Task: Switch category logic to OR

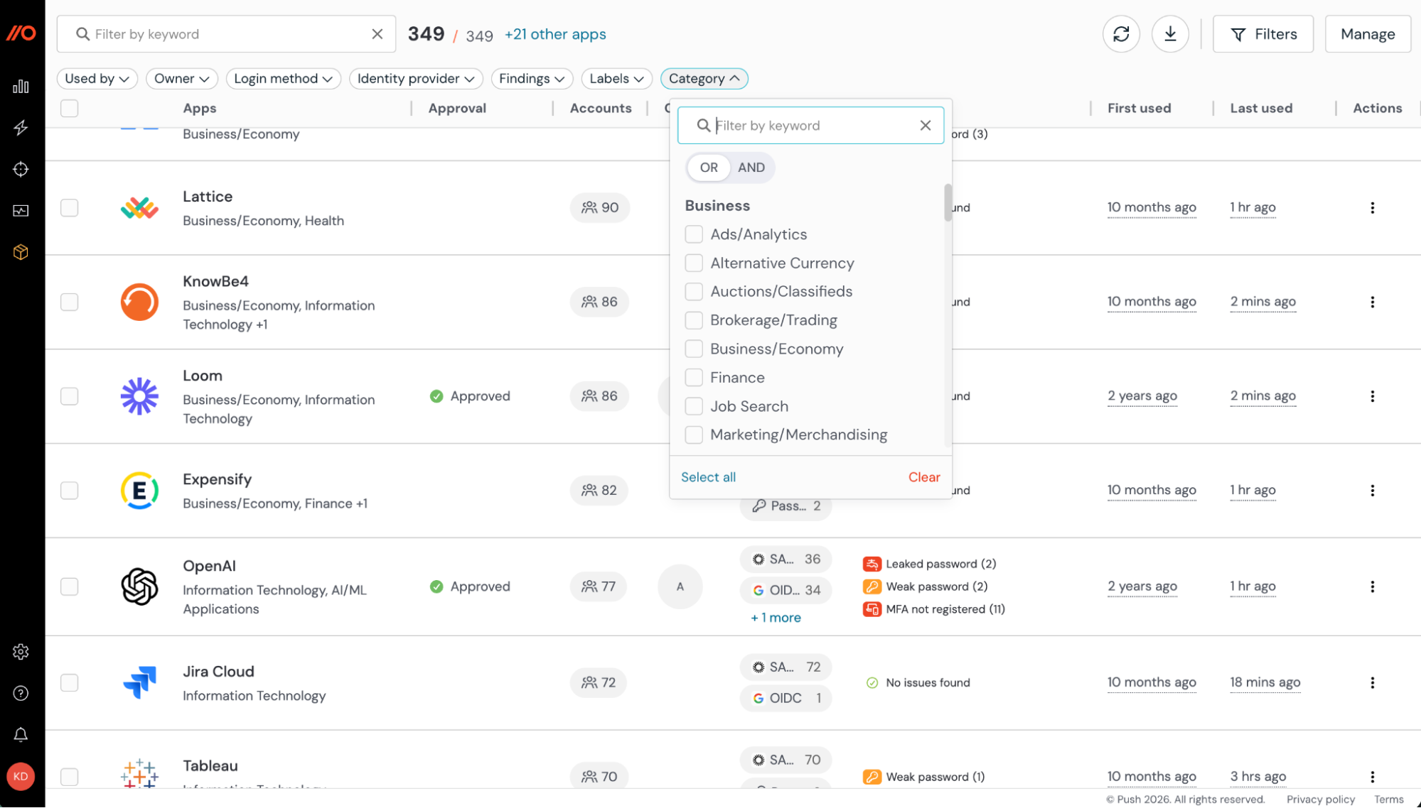Action: [709, 168]
